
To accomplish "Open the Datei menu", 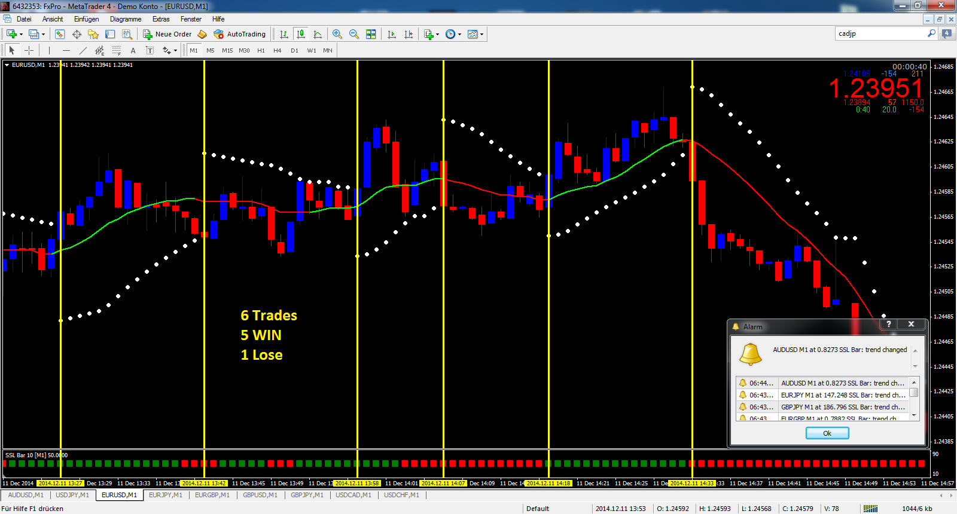I will (24, 19).
